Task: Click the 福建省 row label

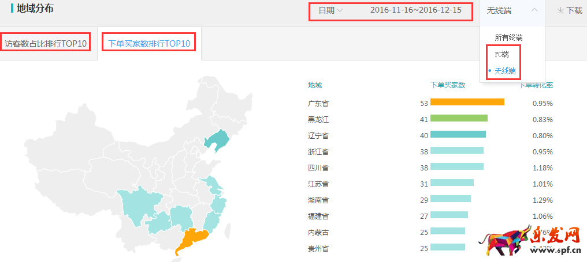Action: [x=318, y=216]
